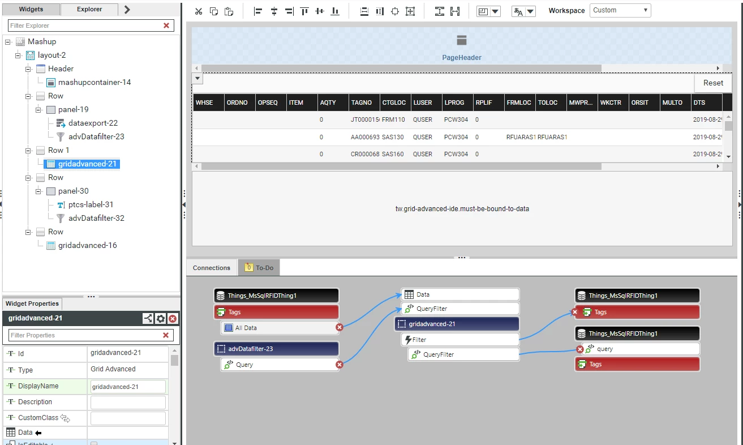
Task: Expand sidebar tabs with right chevron
Action: pyautogui.click(x=127, y=9)
